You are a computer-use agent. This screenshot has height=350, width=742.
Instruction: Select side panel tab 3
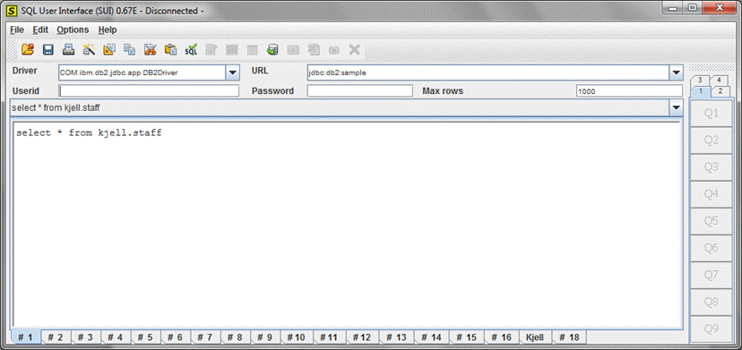coord(700,80)
